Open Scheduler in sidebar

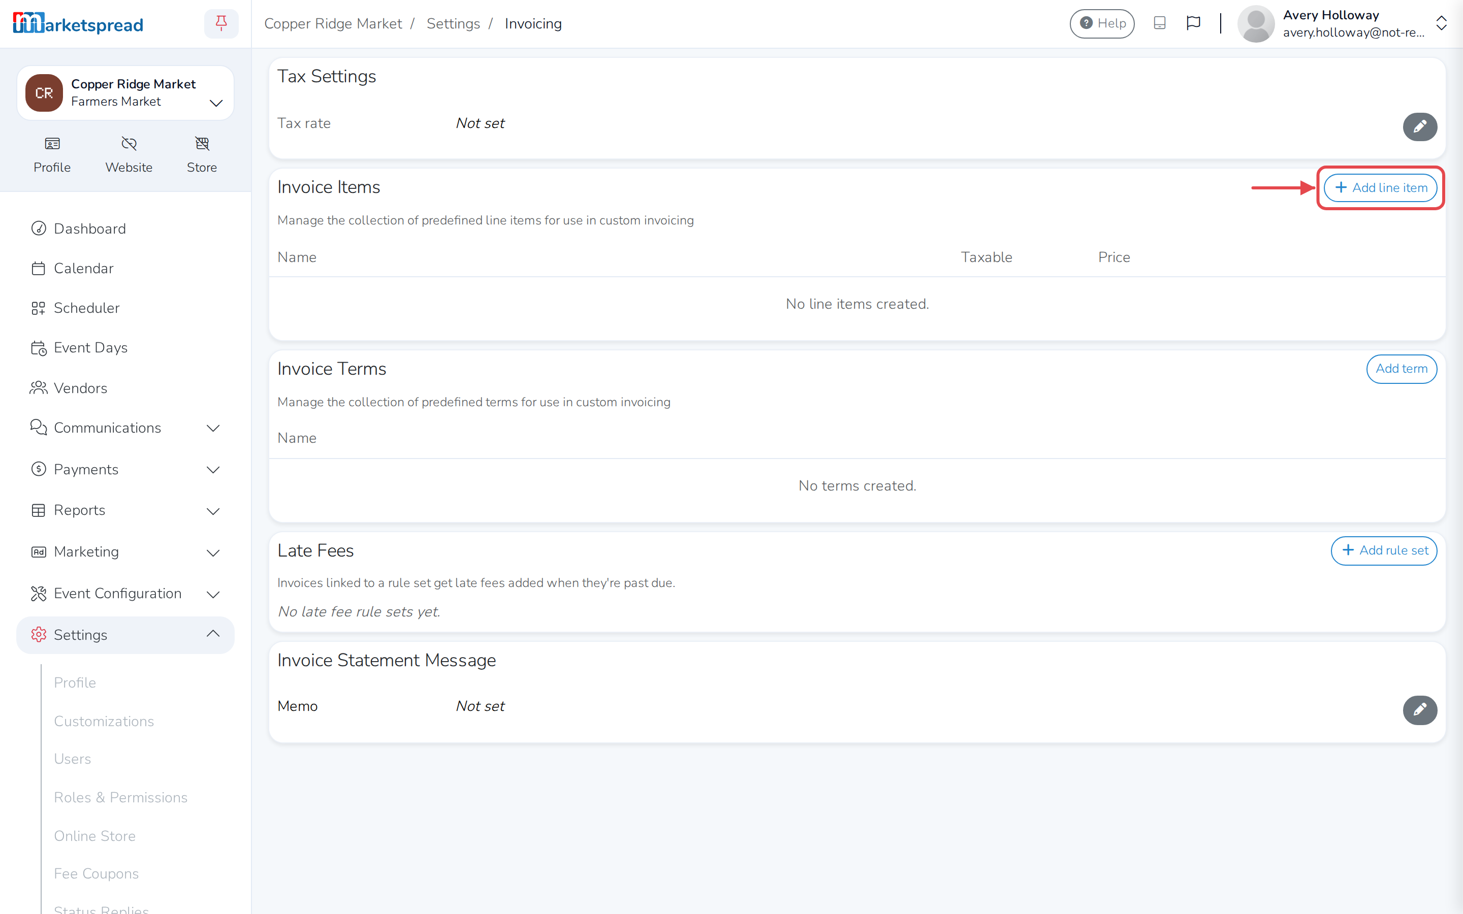125,308
